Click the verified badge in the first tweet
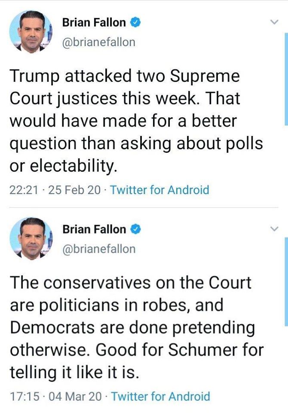 tap(135, 23)
